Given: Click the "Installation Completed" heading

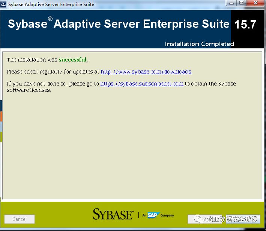Looking at the screenshot, I should 199,44.
